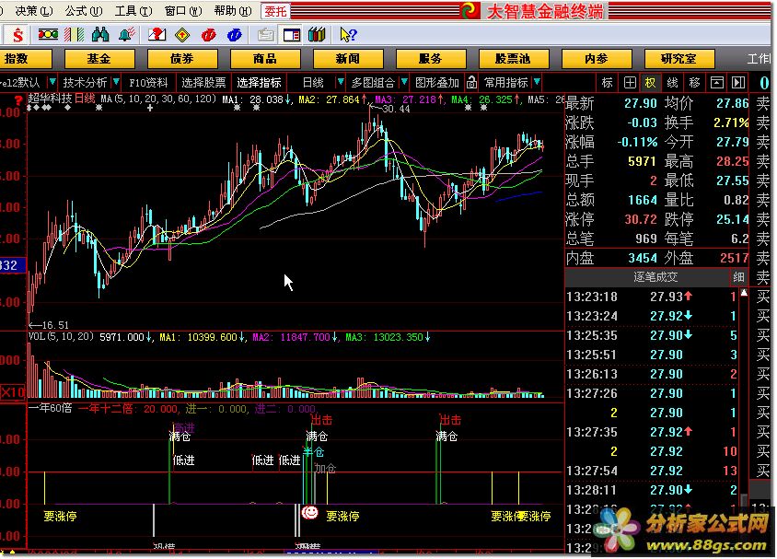The height and width of the screenshot is (559, 777).
Task: Switch to the 基金 tab
Action: point(99,59)
